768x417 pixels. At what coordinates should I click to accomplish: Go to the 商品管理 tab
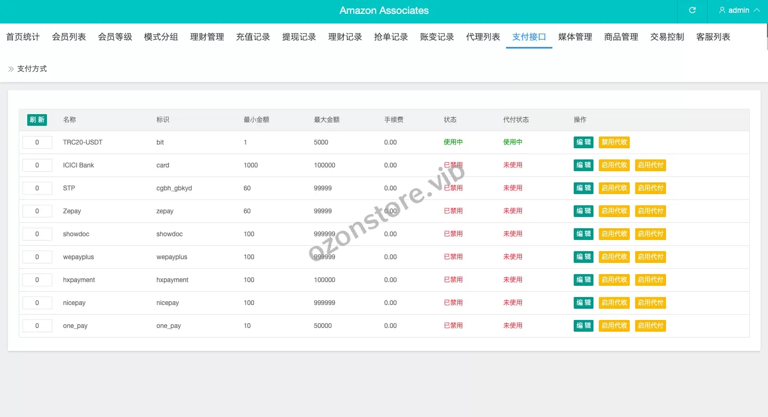[x=621, y=37]
